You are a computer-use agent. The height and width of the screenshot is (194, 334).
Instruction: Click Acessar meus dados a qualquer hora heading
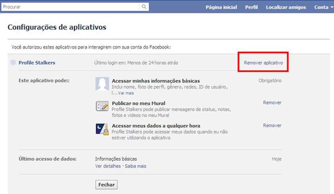156,126
